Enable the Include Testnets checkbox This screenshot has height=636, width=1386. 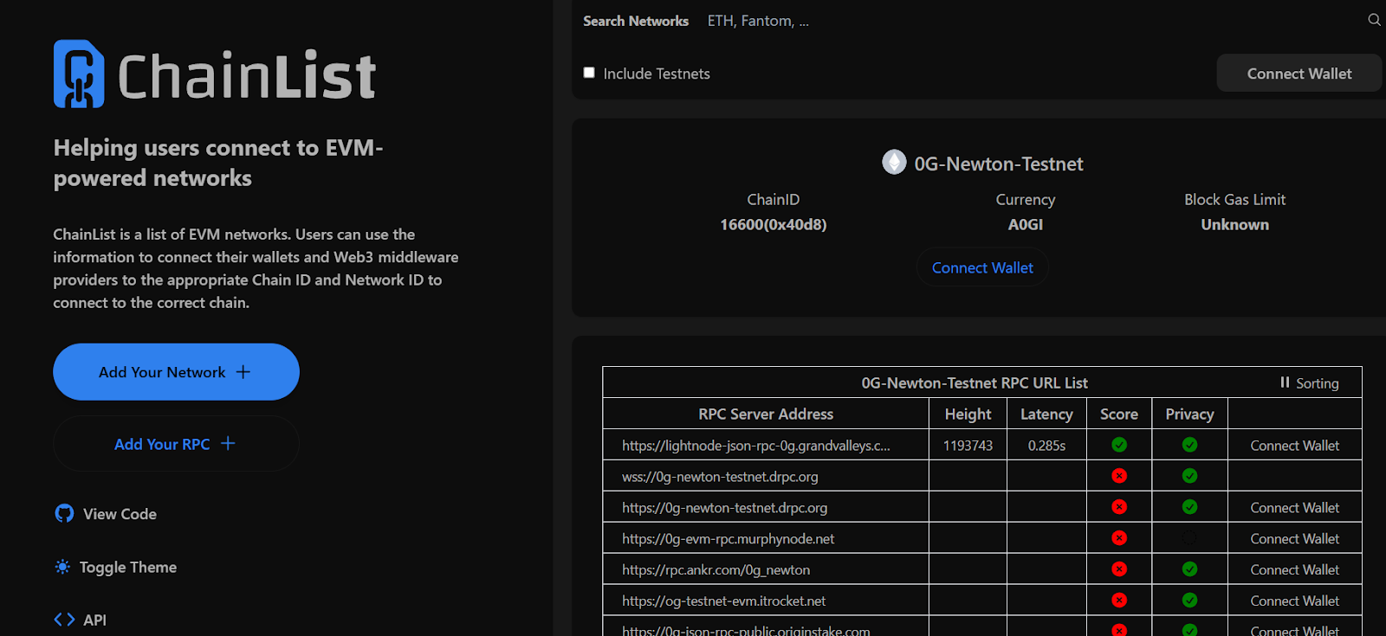(x=589, y=73)
